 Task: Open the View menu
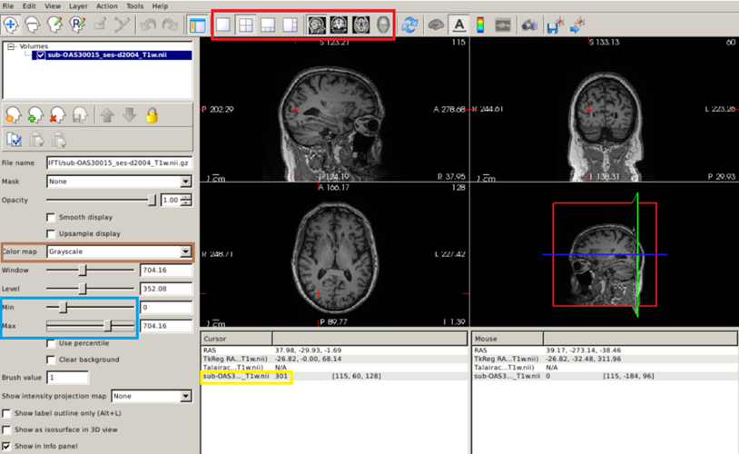tap(53, 6)
